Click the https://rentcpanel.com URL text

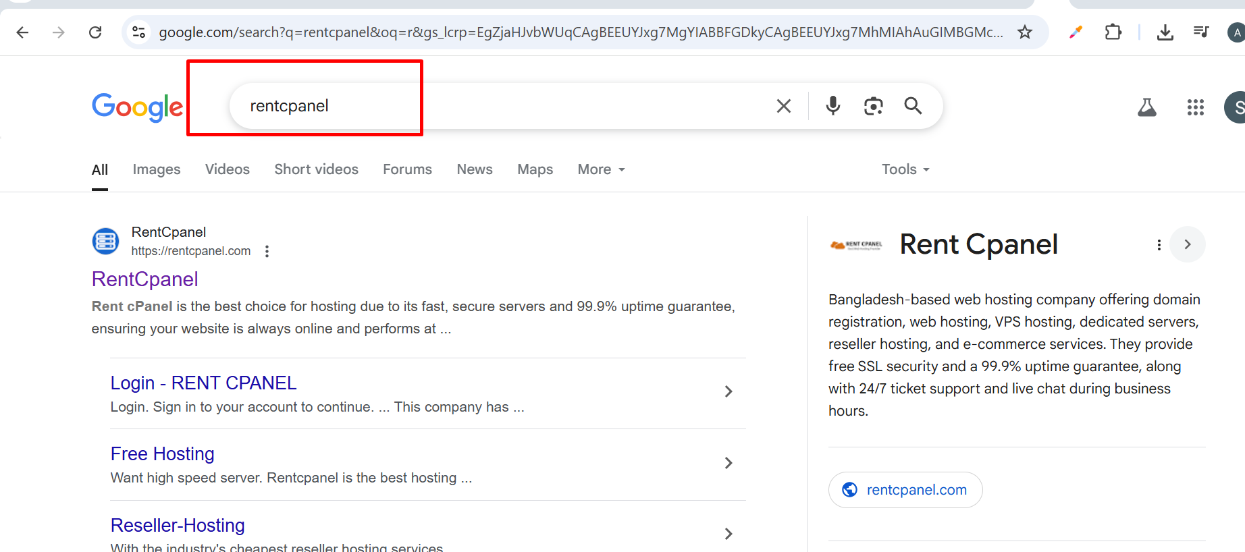click(x=191, y=251)
